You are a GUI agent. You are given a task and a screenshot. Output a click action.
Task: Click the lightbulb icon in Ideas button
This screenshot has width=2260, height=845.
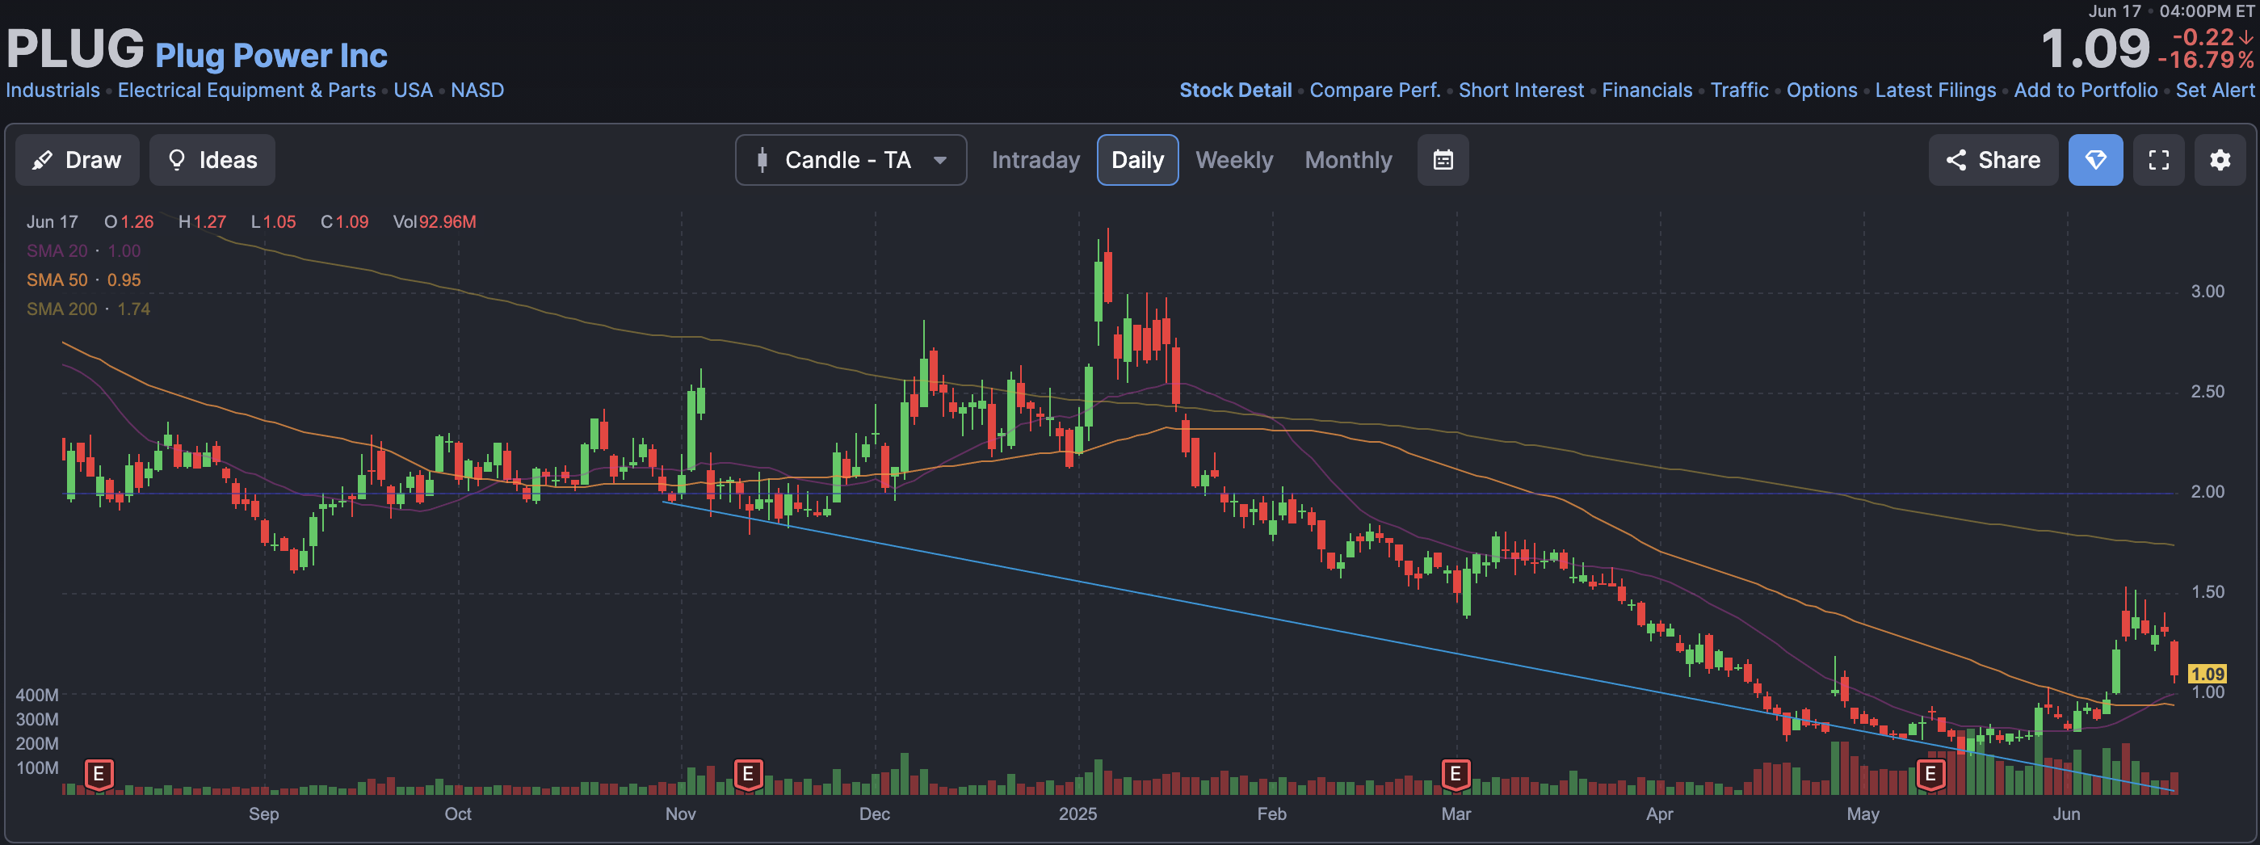click(x=176, y=160)
